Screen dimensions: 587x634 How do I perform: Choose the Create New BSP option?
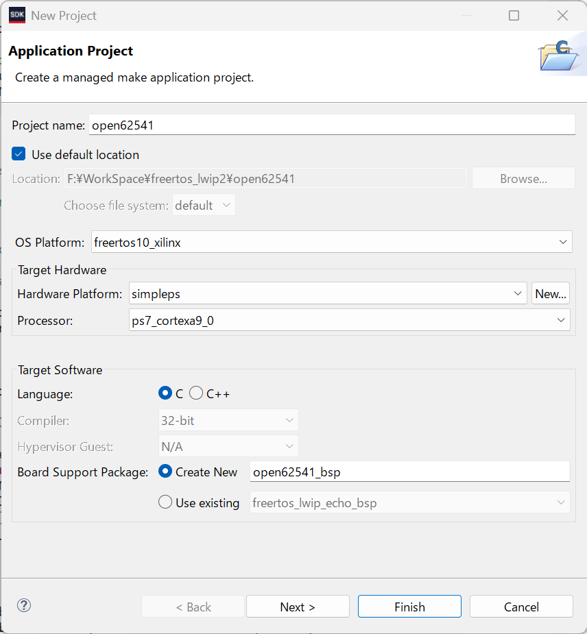pos(165,472)
